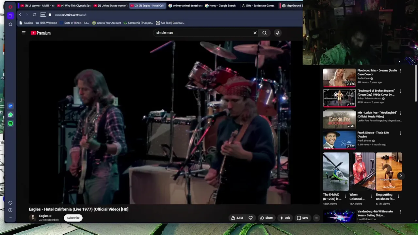Open Spotify from the Opera sidebar

click(x=10, y=123)
